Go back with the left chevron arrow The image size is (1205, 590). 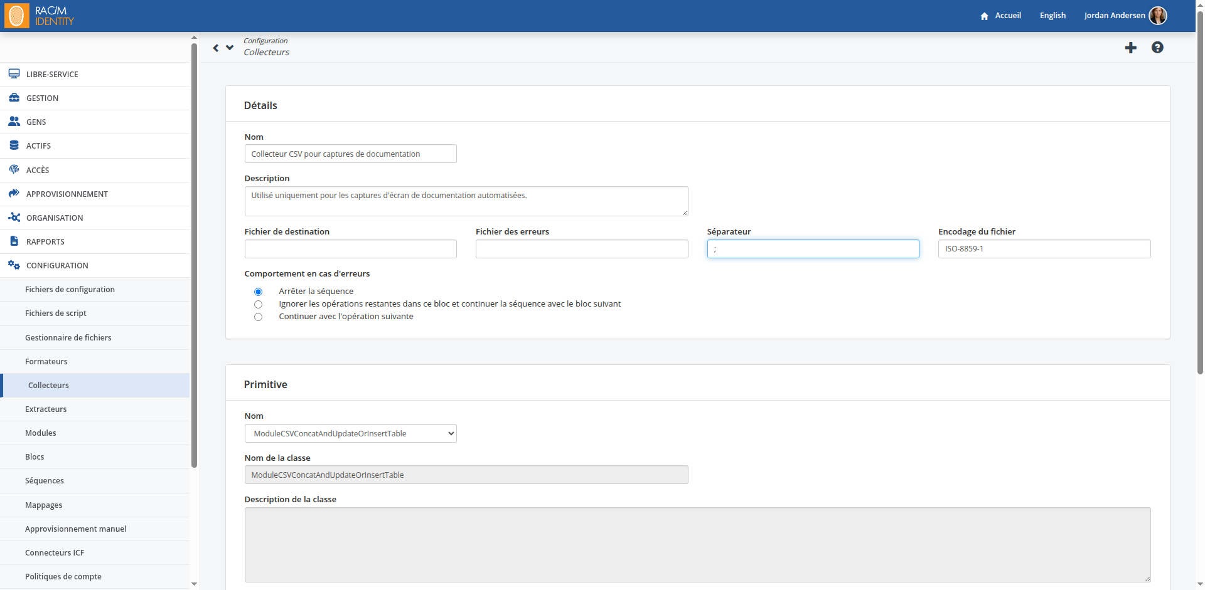[216, 48]
